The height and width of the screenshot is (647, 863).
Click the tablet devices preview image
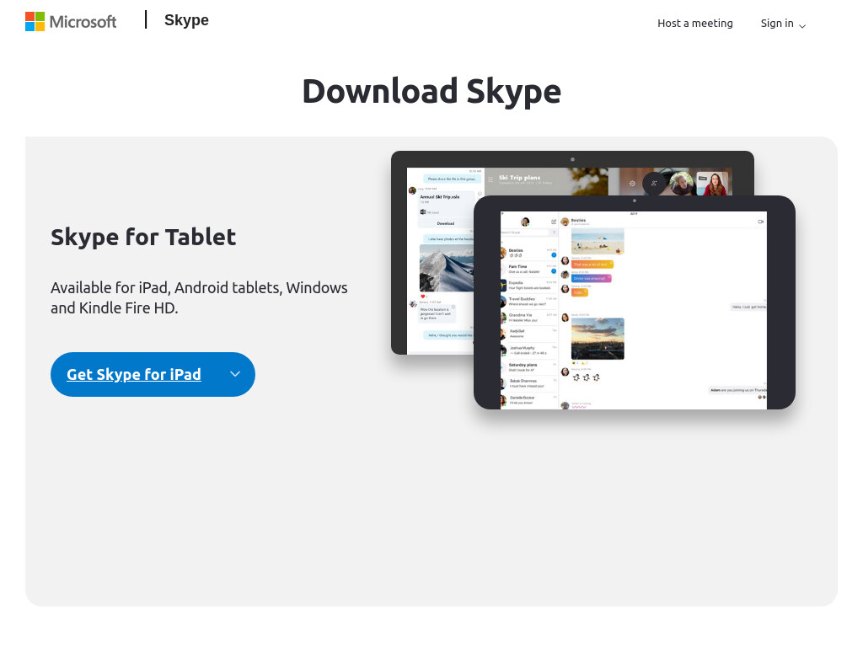pyautogui.click(x=592, y=280)
